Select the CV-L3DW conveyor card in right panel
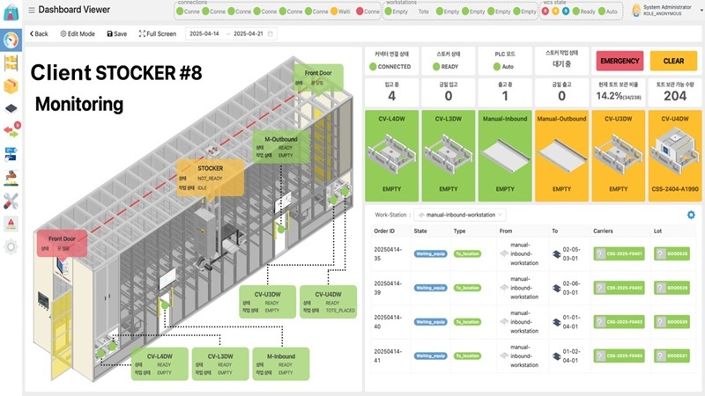The height and width of the screenshot is (396, 705). (449, 156)
